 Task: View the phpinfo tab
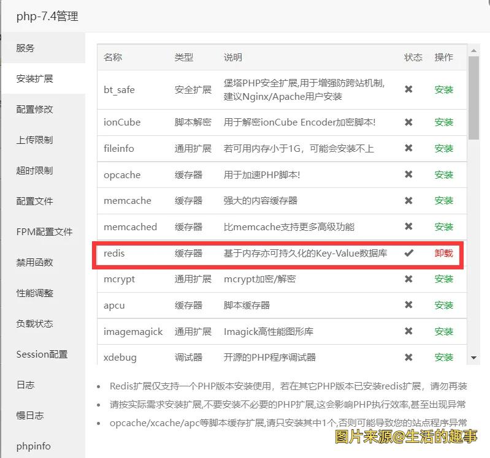33,446
